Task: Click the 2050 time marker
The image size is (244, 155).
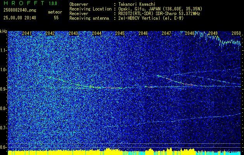Action: 236,33
